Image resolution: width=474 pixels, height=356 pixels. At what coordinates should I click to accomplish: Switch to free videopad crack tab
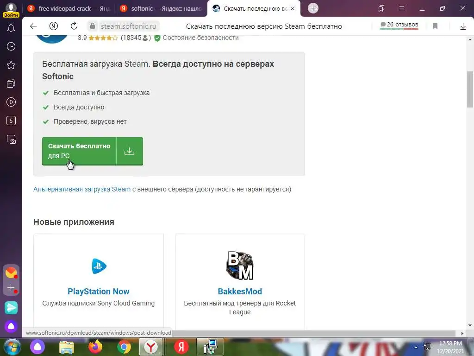coord(69,8)
